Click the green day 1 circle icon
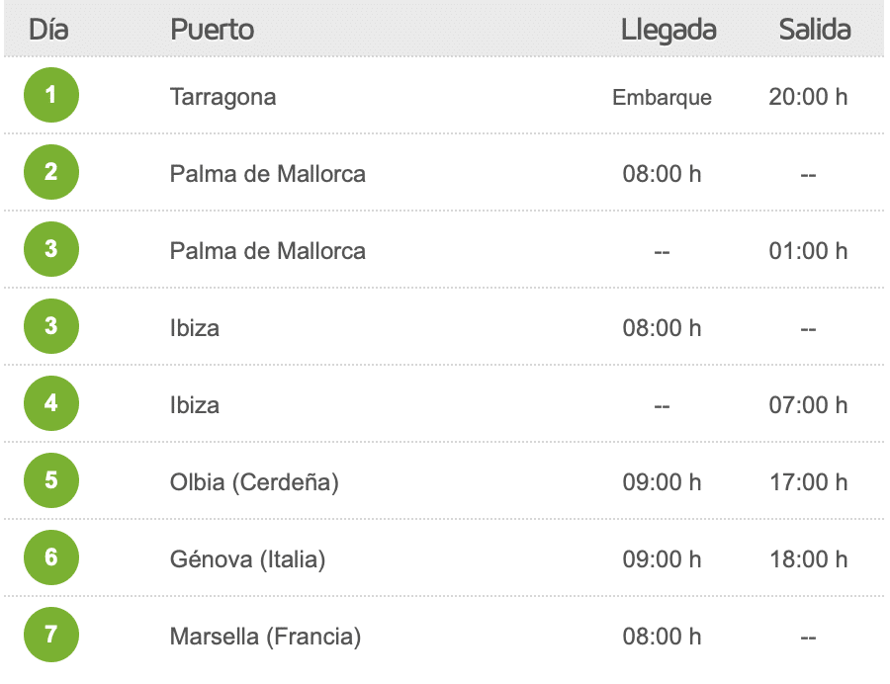890x684 pixels. (x=51, y=95)
